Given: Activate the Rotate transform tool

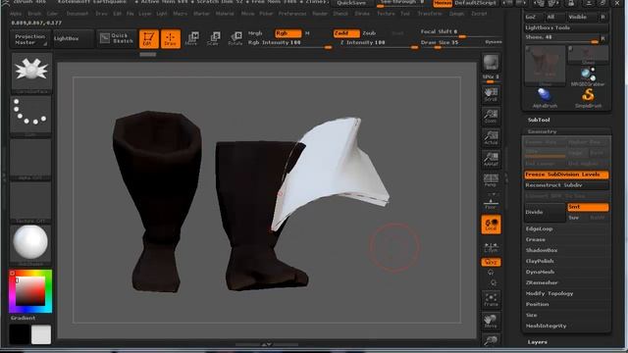Looking at the screenshot, I should pos(235,39).
